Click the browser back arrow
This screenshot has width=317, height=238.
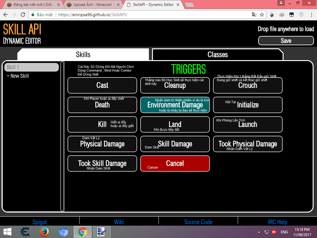6,15
